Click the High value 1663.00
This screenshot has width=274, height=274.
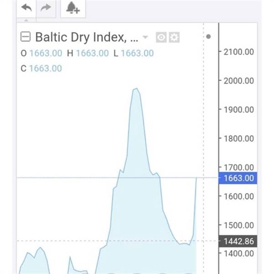(x=92, y=53)
